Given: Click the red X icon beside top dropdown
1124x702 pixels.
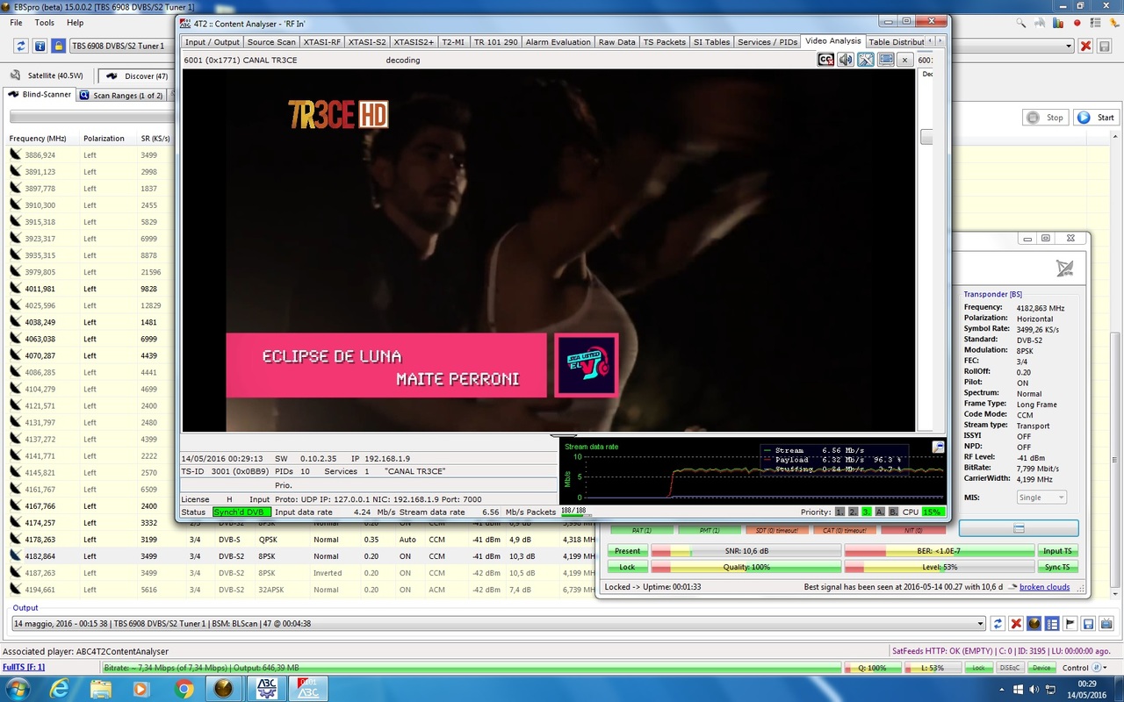Looking at the screenshot, I should pos(1086,47).
